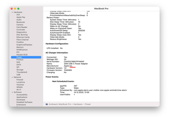Open Developer software entry
The height and width of the screenshot is (119, 169).
click(21, 100)
